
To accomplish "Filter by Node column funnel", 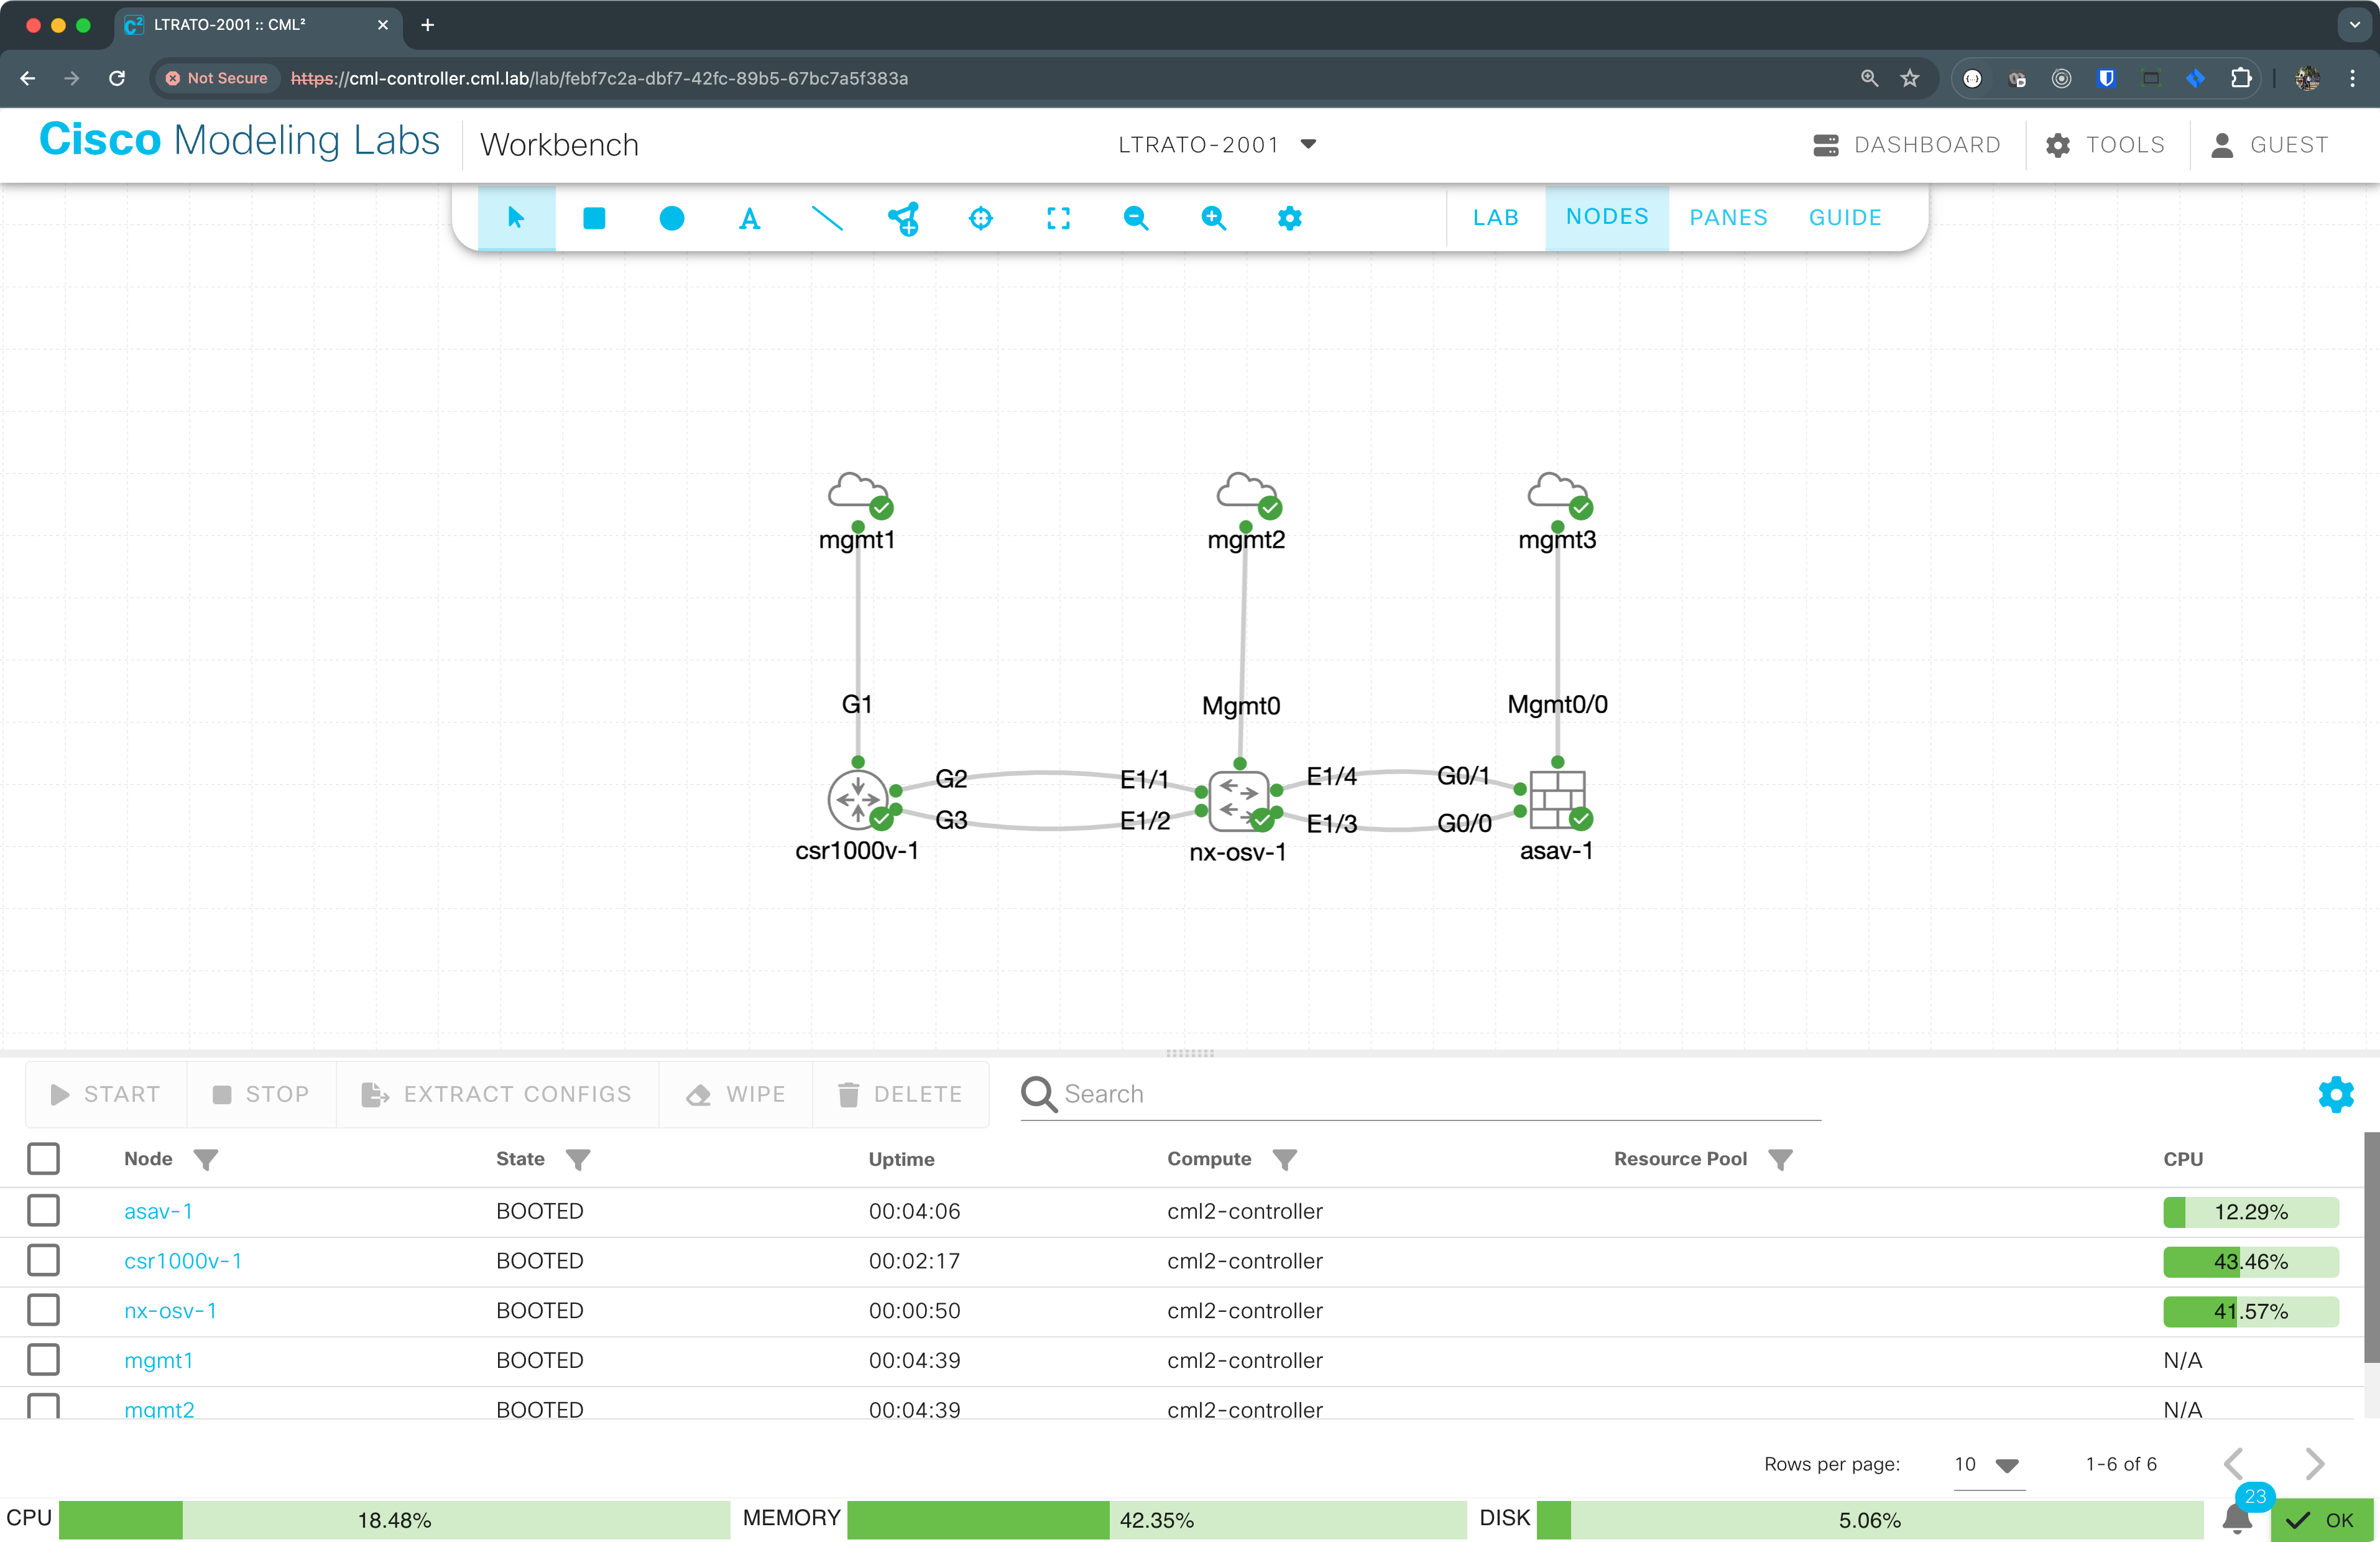I will click(x=206, y=1159).
